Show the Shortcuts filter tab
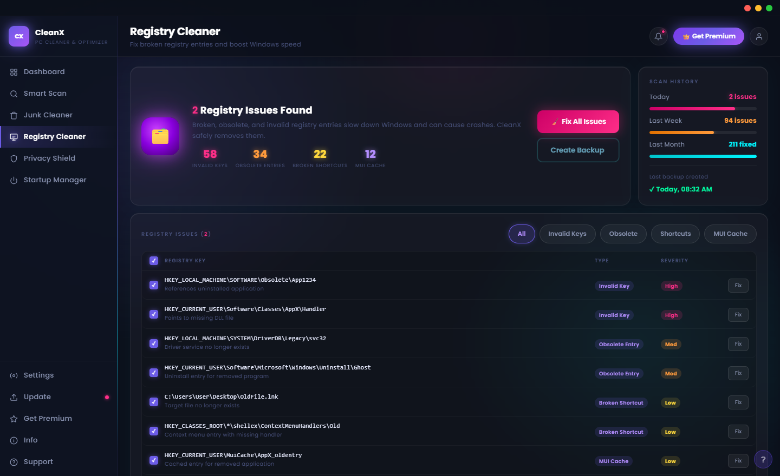The height and width of the screenshot is (476, 780). [675, 234]
